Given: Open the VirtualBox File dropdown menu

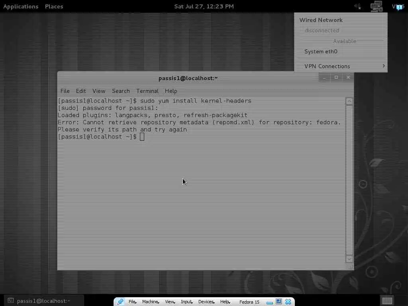Looking at the screenshot, I should click(132, 302).
